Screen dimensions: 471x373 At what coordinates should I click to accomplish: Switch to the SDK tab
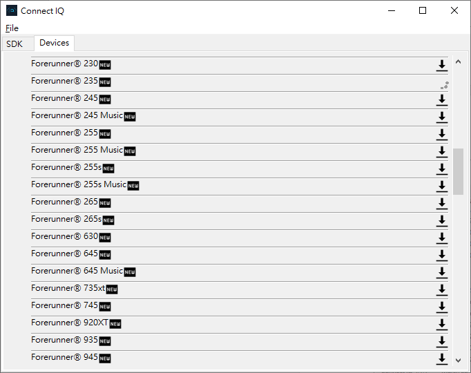click(15, 44)
